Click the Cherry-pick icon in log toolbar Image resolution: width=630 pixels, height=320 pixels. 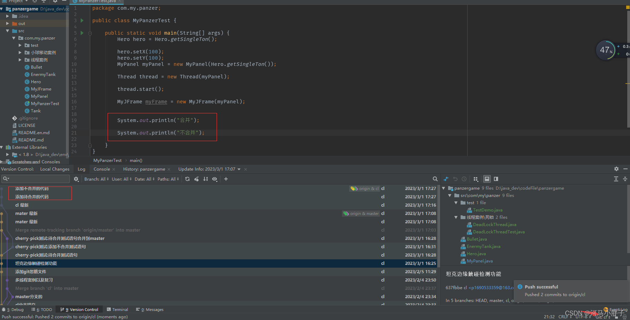[x=196, y=179]
